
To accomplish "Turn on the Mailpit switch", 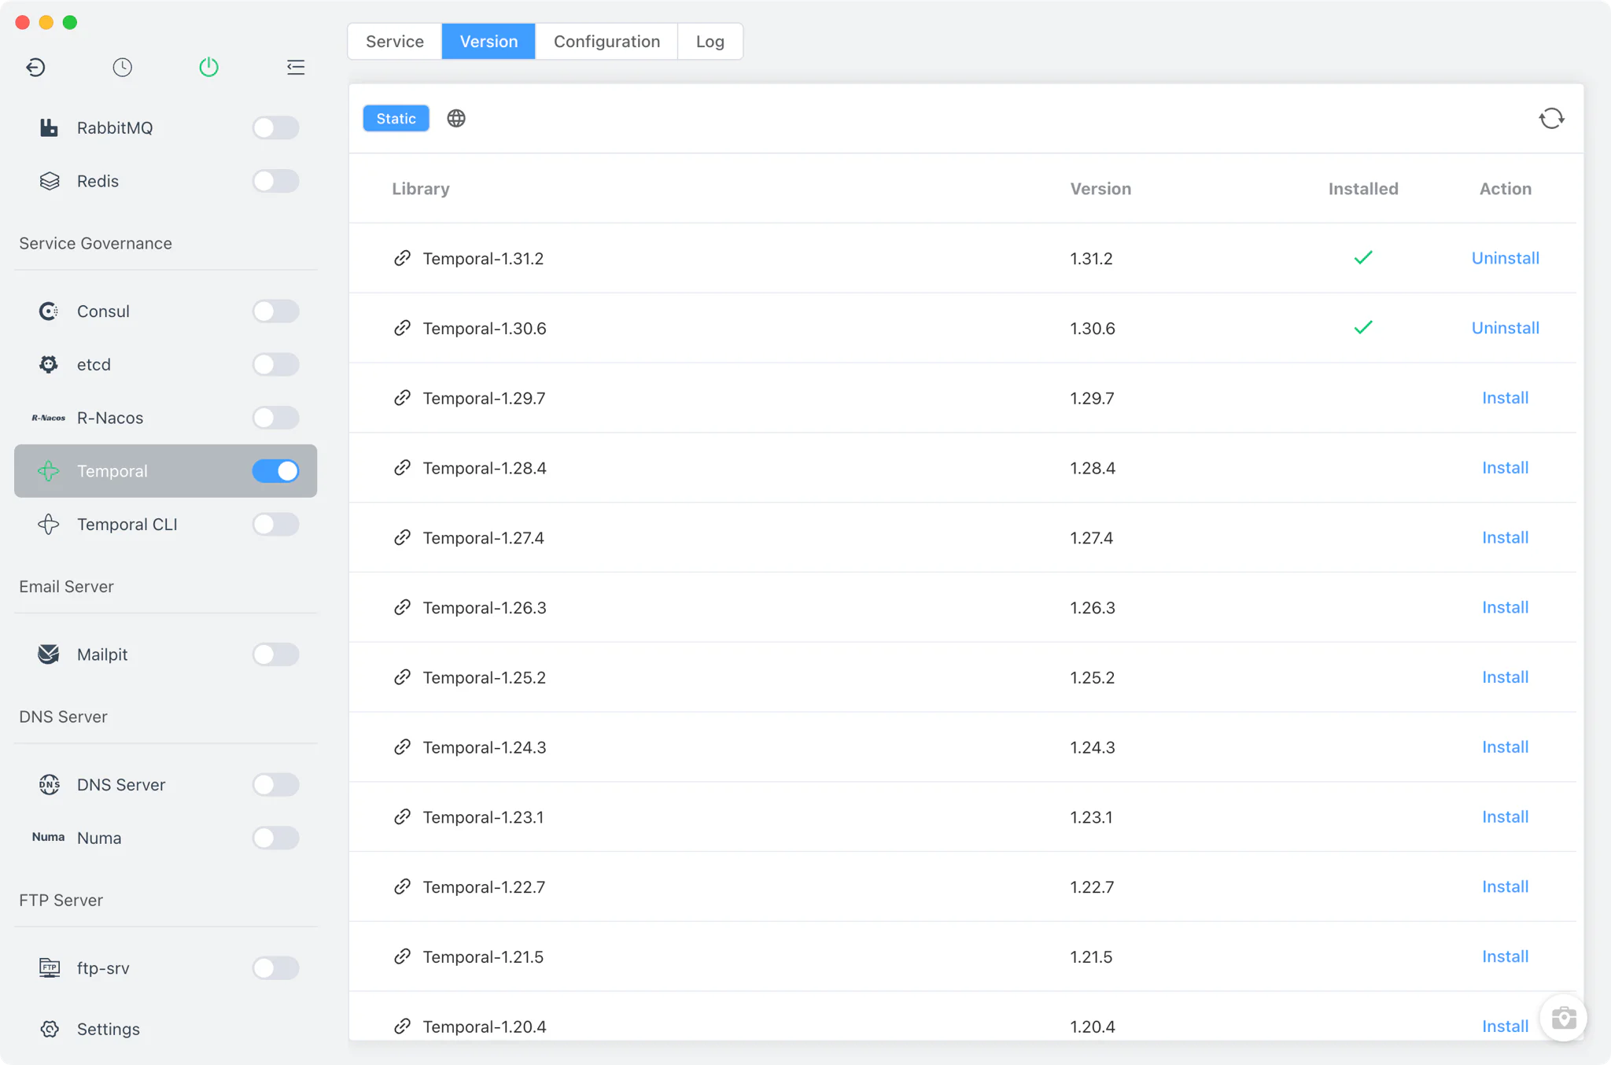I will [275, 654].
